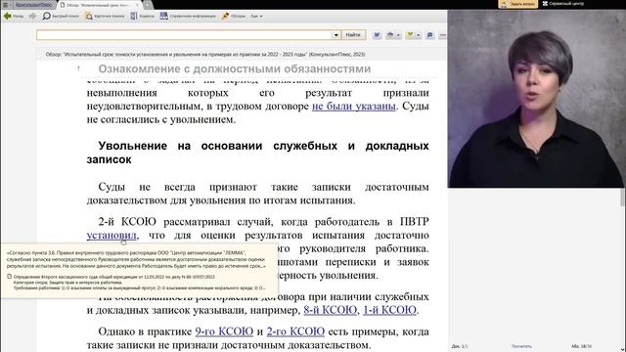Open Сервисный центр
This screenshot has height=352, width=626.
(x=563, y=4)
